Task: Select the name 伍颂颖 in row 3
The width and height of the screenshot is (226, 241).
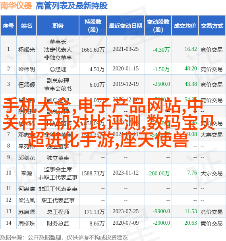Action: (x=27, y=85)
